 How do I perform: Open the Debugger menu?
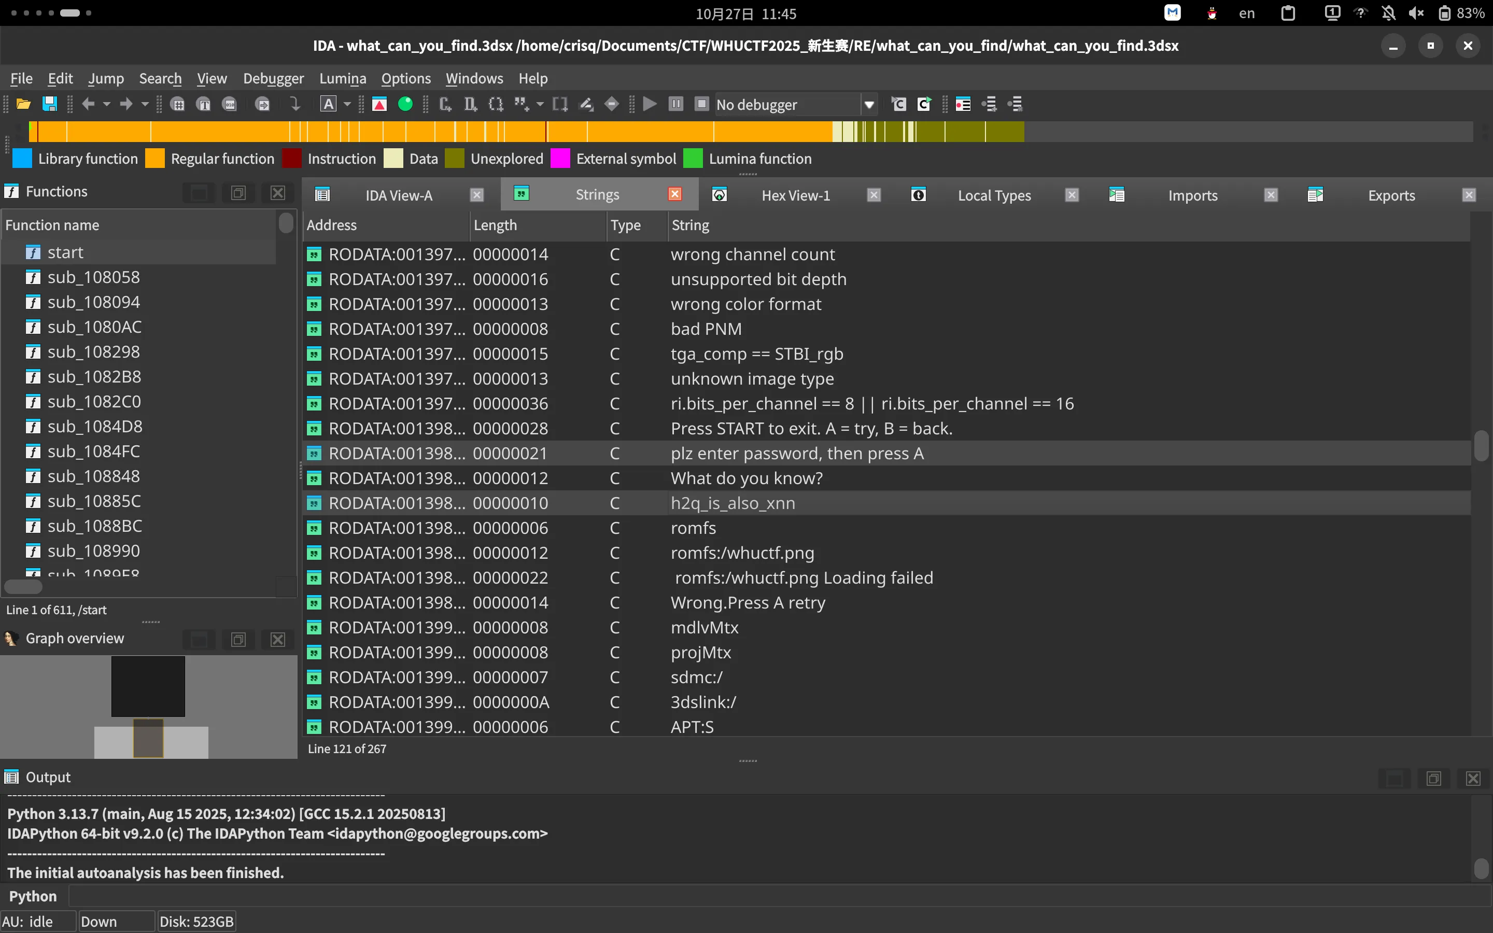point(273,78)
